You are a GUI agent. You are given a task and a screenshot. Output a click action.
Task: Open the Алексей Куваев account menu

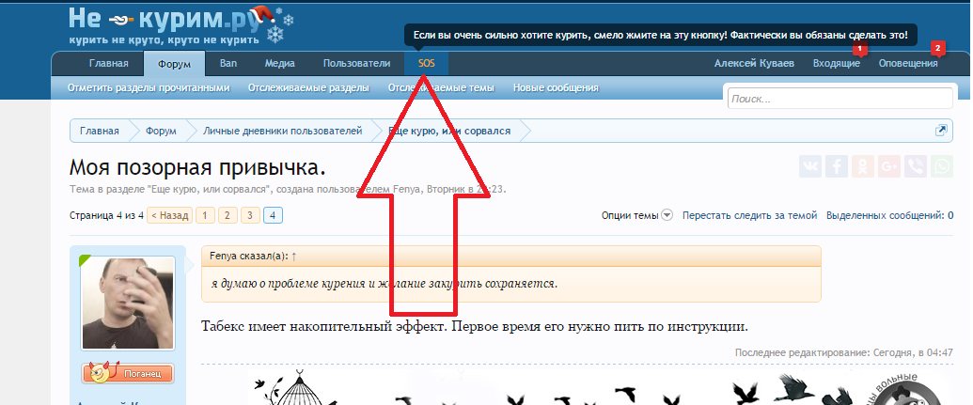[x=754, y=63]
